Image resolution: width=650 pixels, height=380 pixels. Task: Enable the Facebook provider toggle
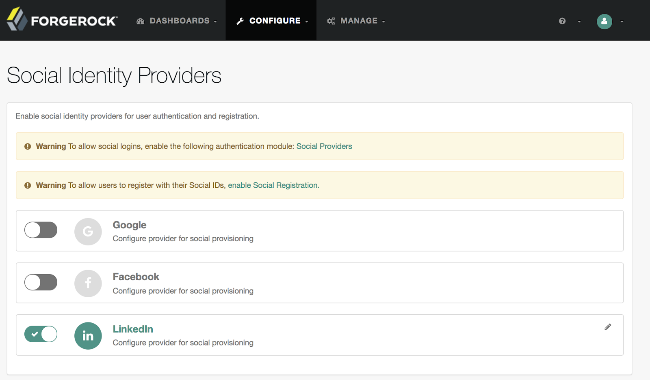(41, 282)
